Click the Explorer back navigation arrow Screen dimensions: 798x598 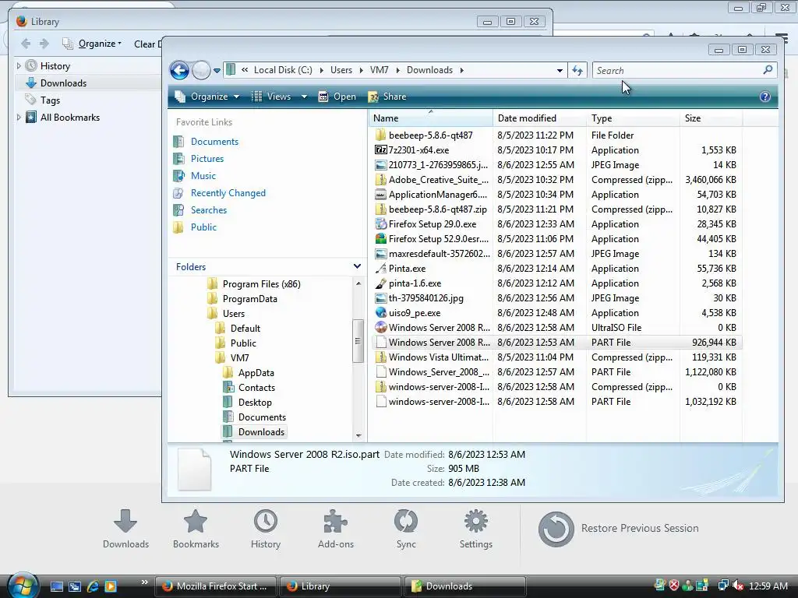pyautogui.click(x=179, y=70)
